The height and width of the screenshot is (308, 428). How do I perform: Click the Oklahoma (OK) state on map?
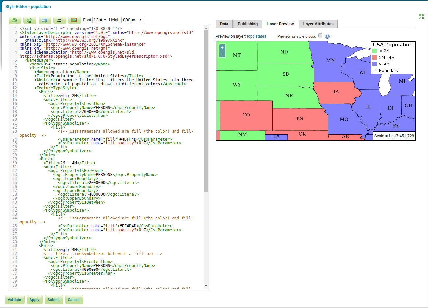302,134
